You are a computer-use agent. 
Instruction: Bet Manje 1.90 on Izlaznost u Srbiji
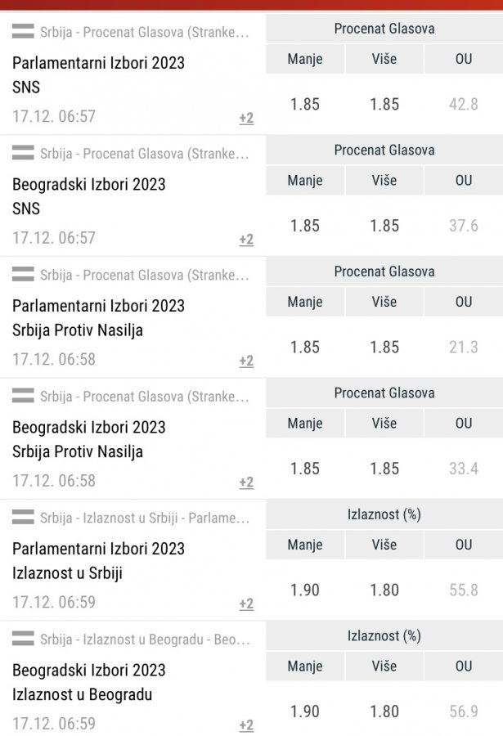tap(305, 590)
